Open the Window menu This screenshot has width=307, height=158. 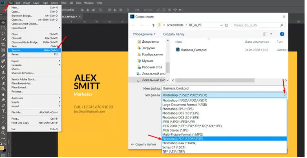tap(89, 3)
